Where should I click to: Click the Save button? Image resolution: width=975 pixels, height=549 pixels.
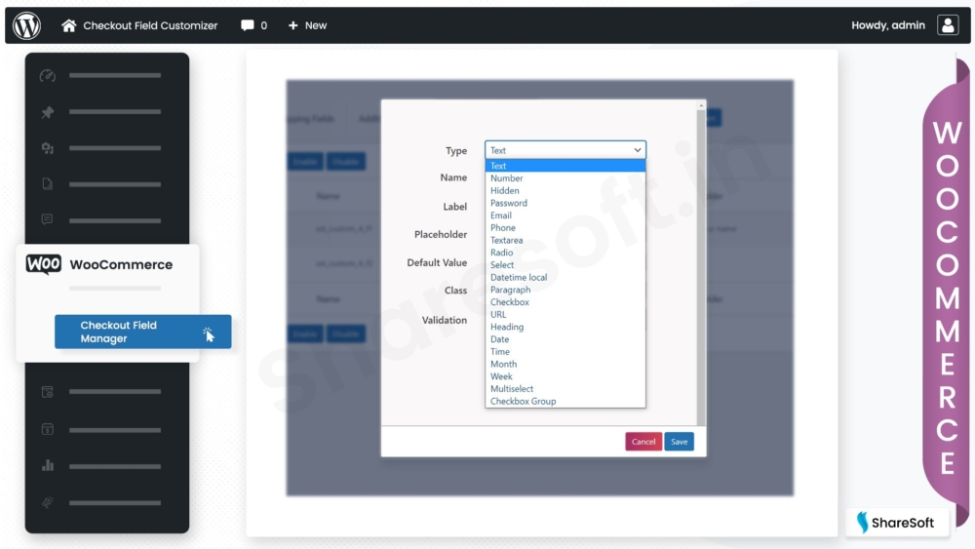tap(679, 442)
